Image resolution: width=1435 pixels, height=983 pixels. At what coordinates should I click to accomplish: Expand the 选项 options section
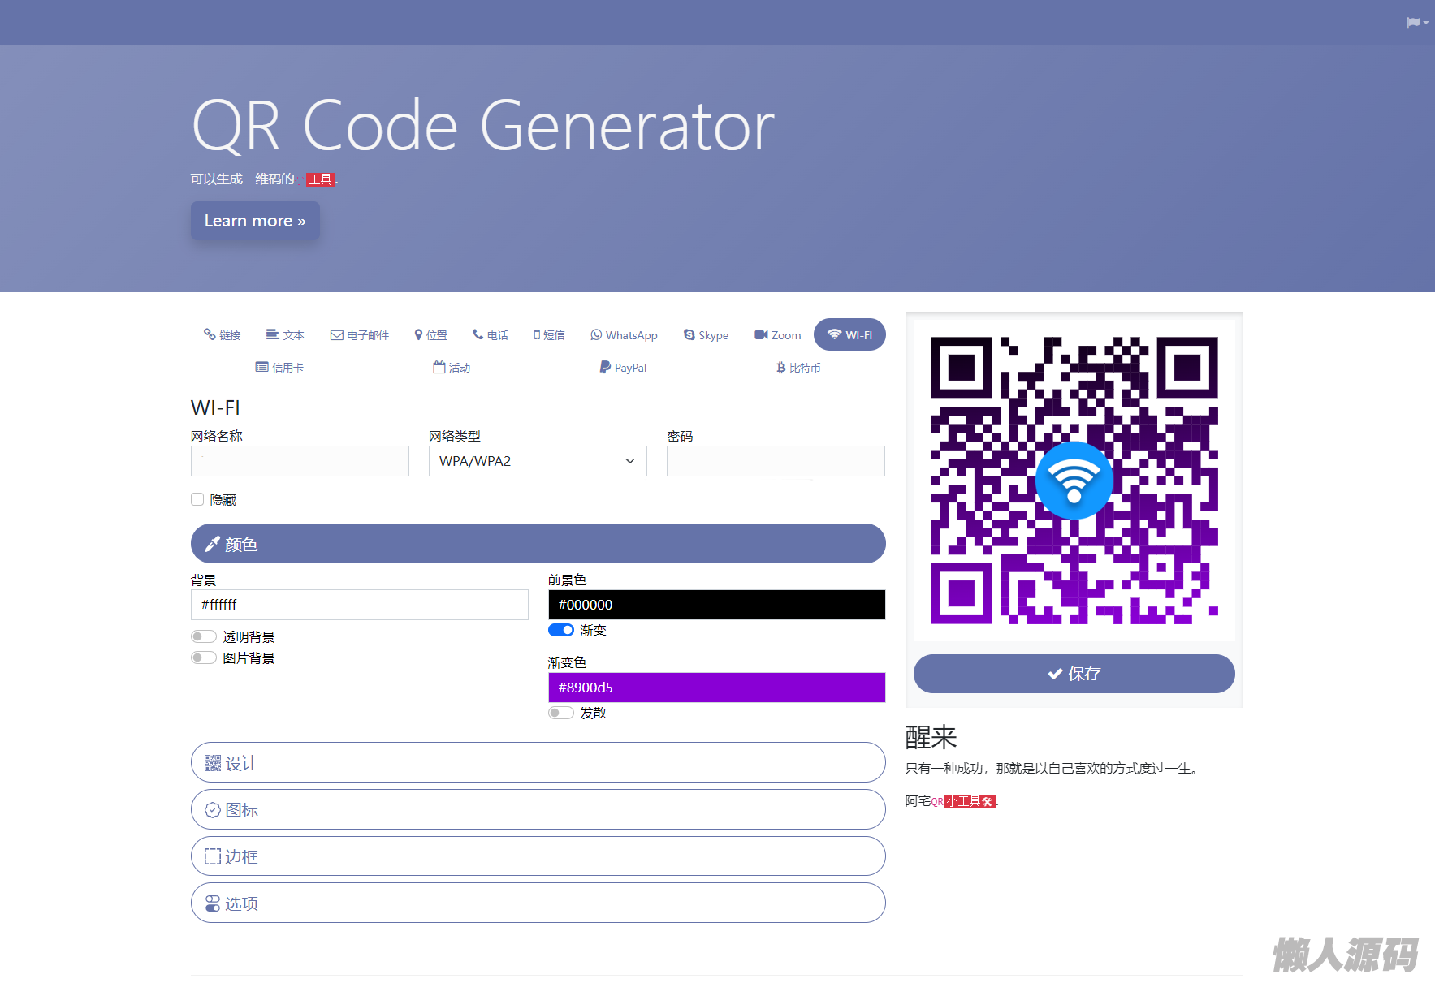click(538, 903)
